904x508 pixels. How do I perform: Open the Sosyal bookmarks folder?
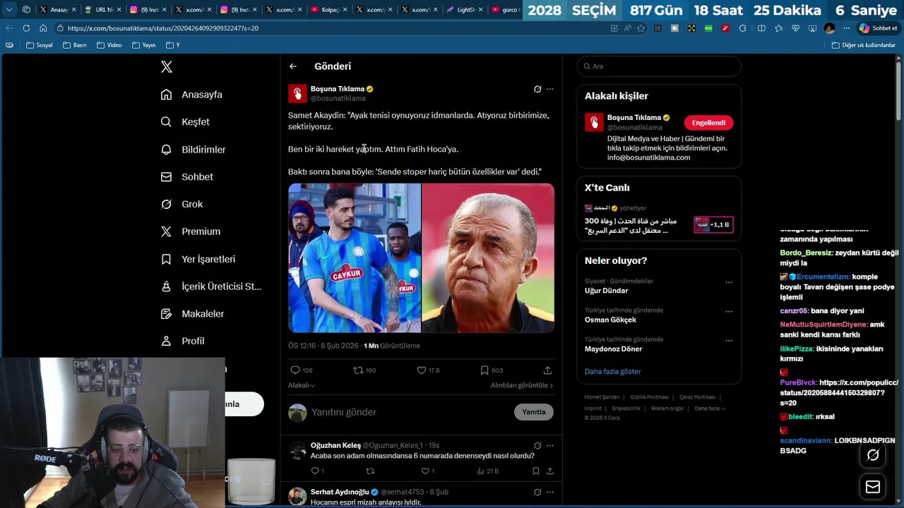pos(39,45)
